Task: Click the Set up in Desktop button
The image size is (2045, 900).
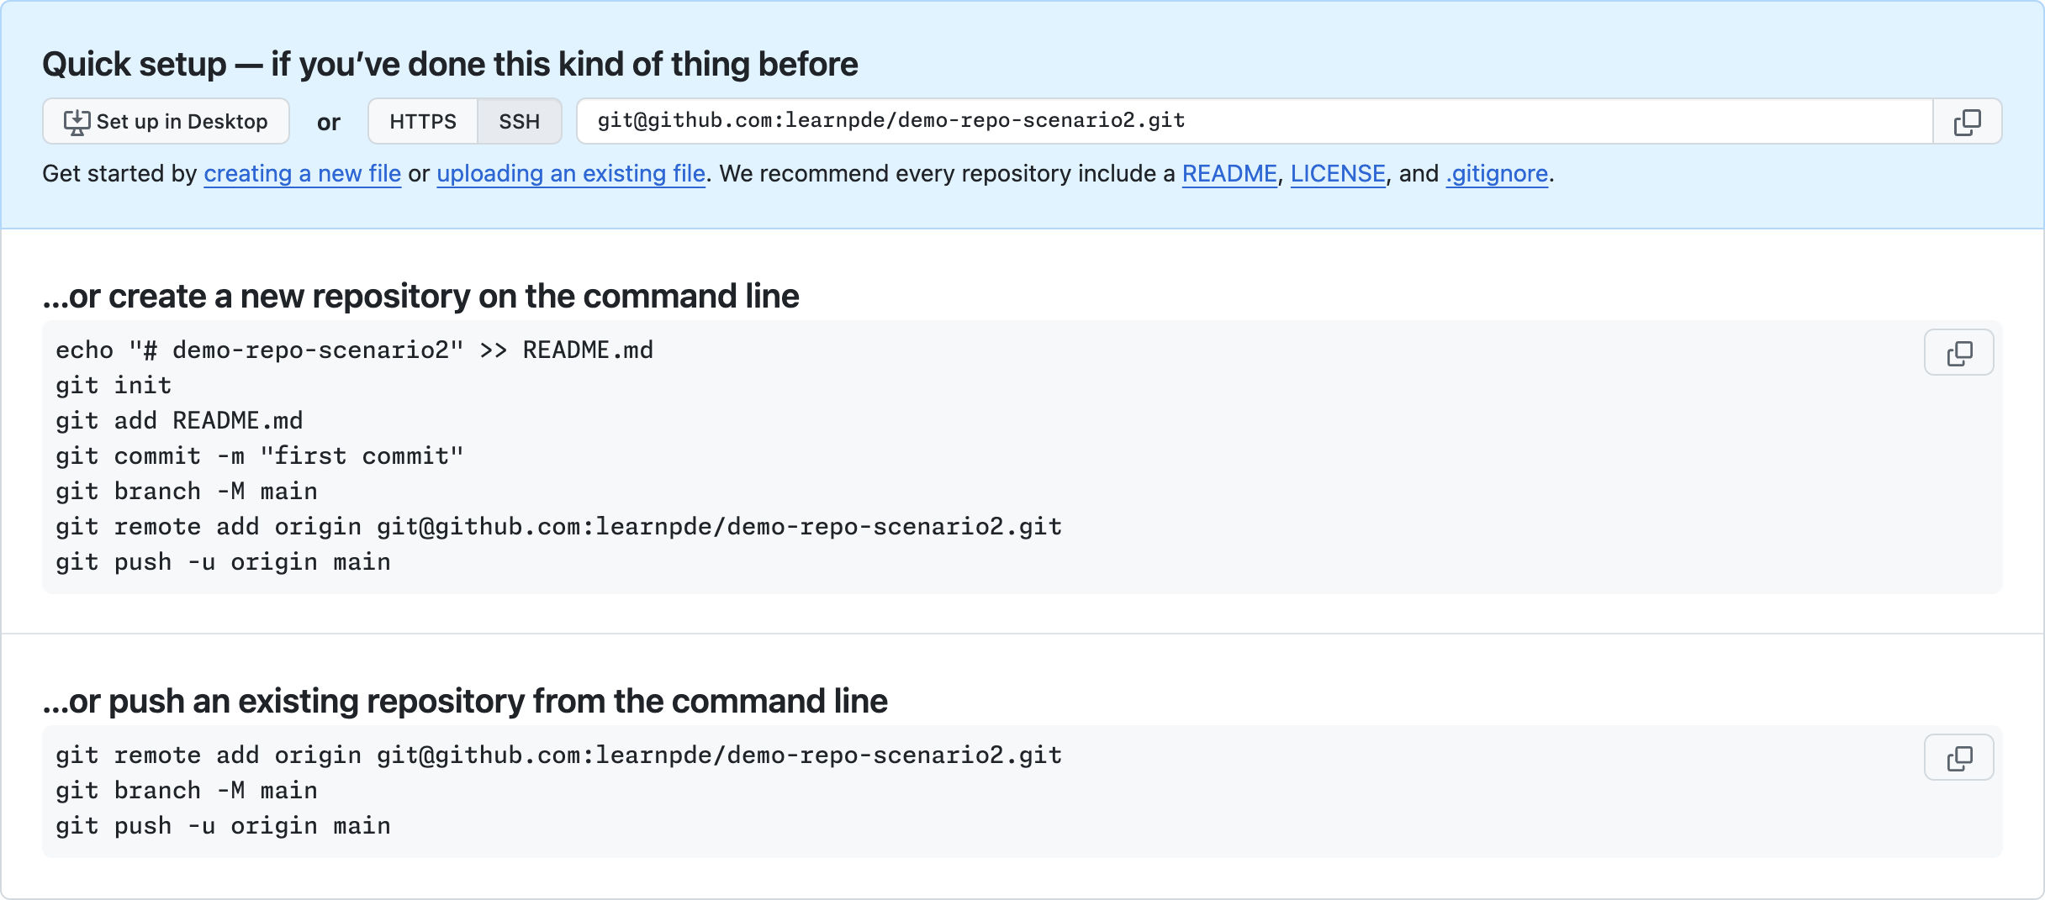Action: coord(166,121)
